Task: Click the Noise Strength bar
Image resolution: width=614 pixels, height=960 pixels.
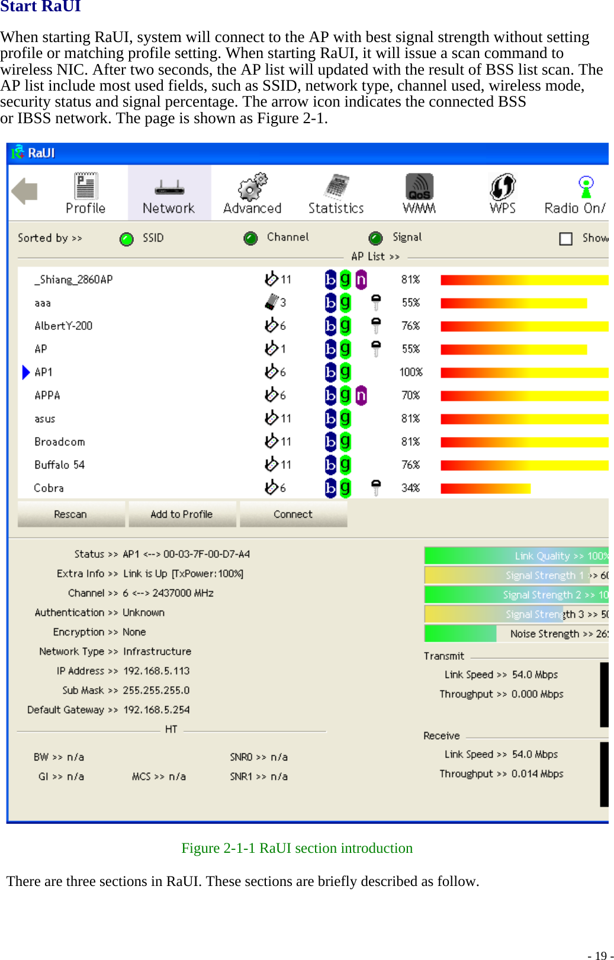Action: (516, 634)
